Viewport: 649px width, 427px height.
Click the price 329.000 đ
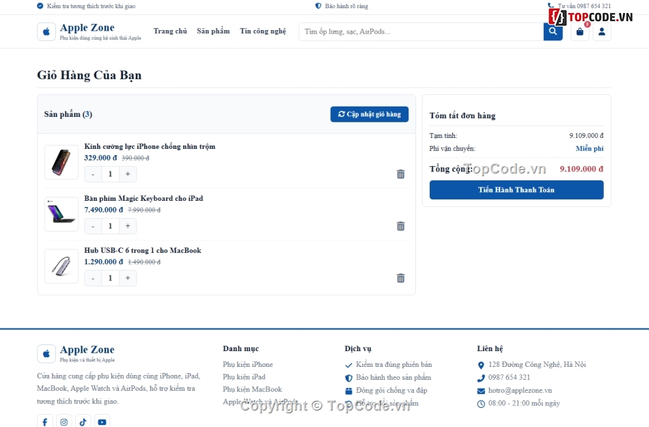pos(100,158)
